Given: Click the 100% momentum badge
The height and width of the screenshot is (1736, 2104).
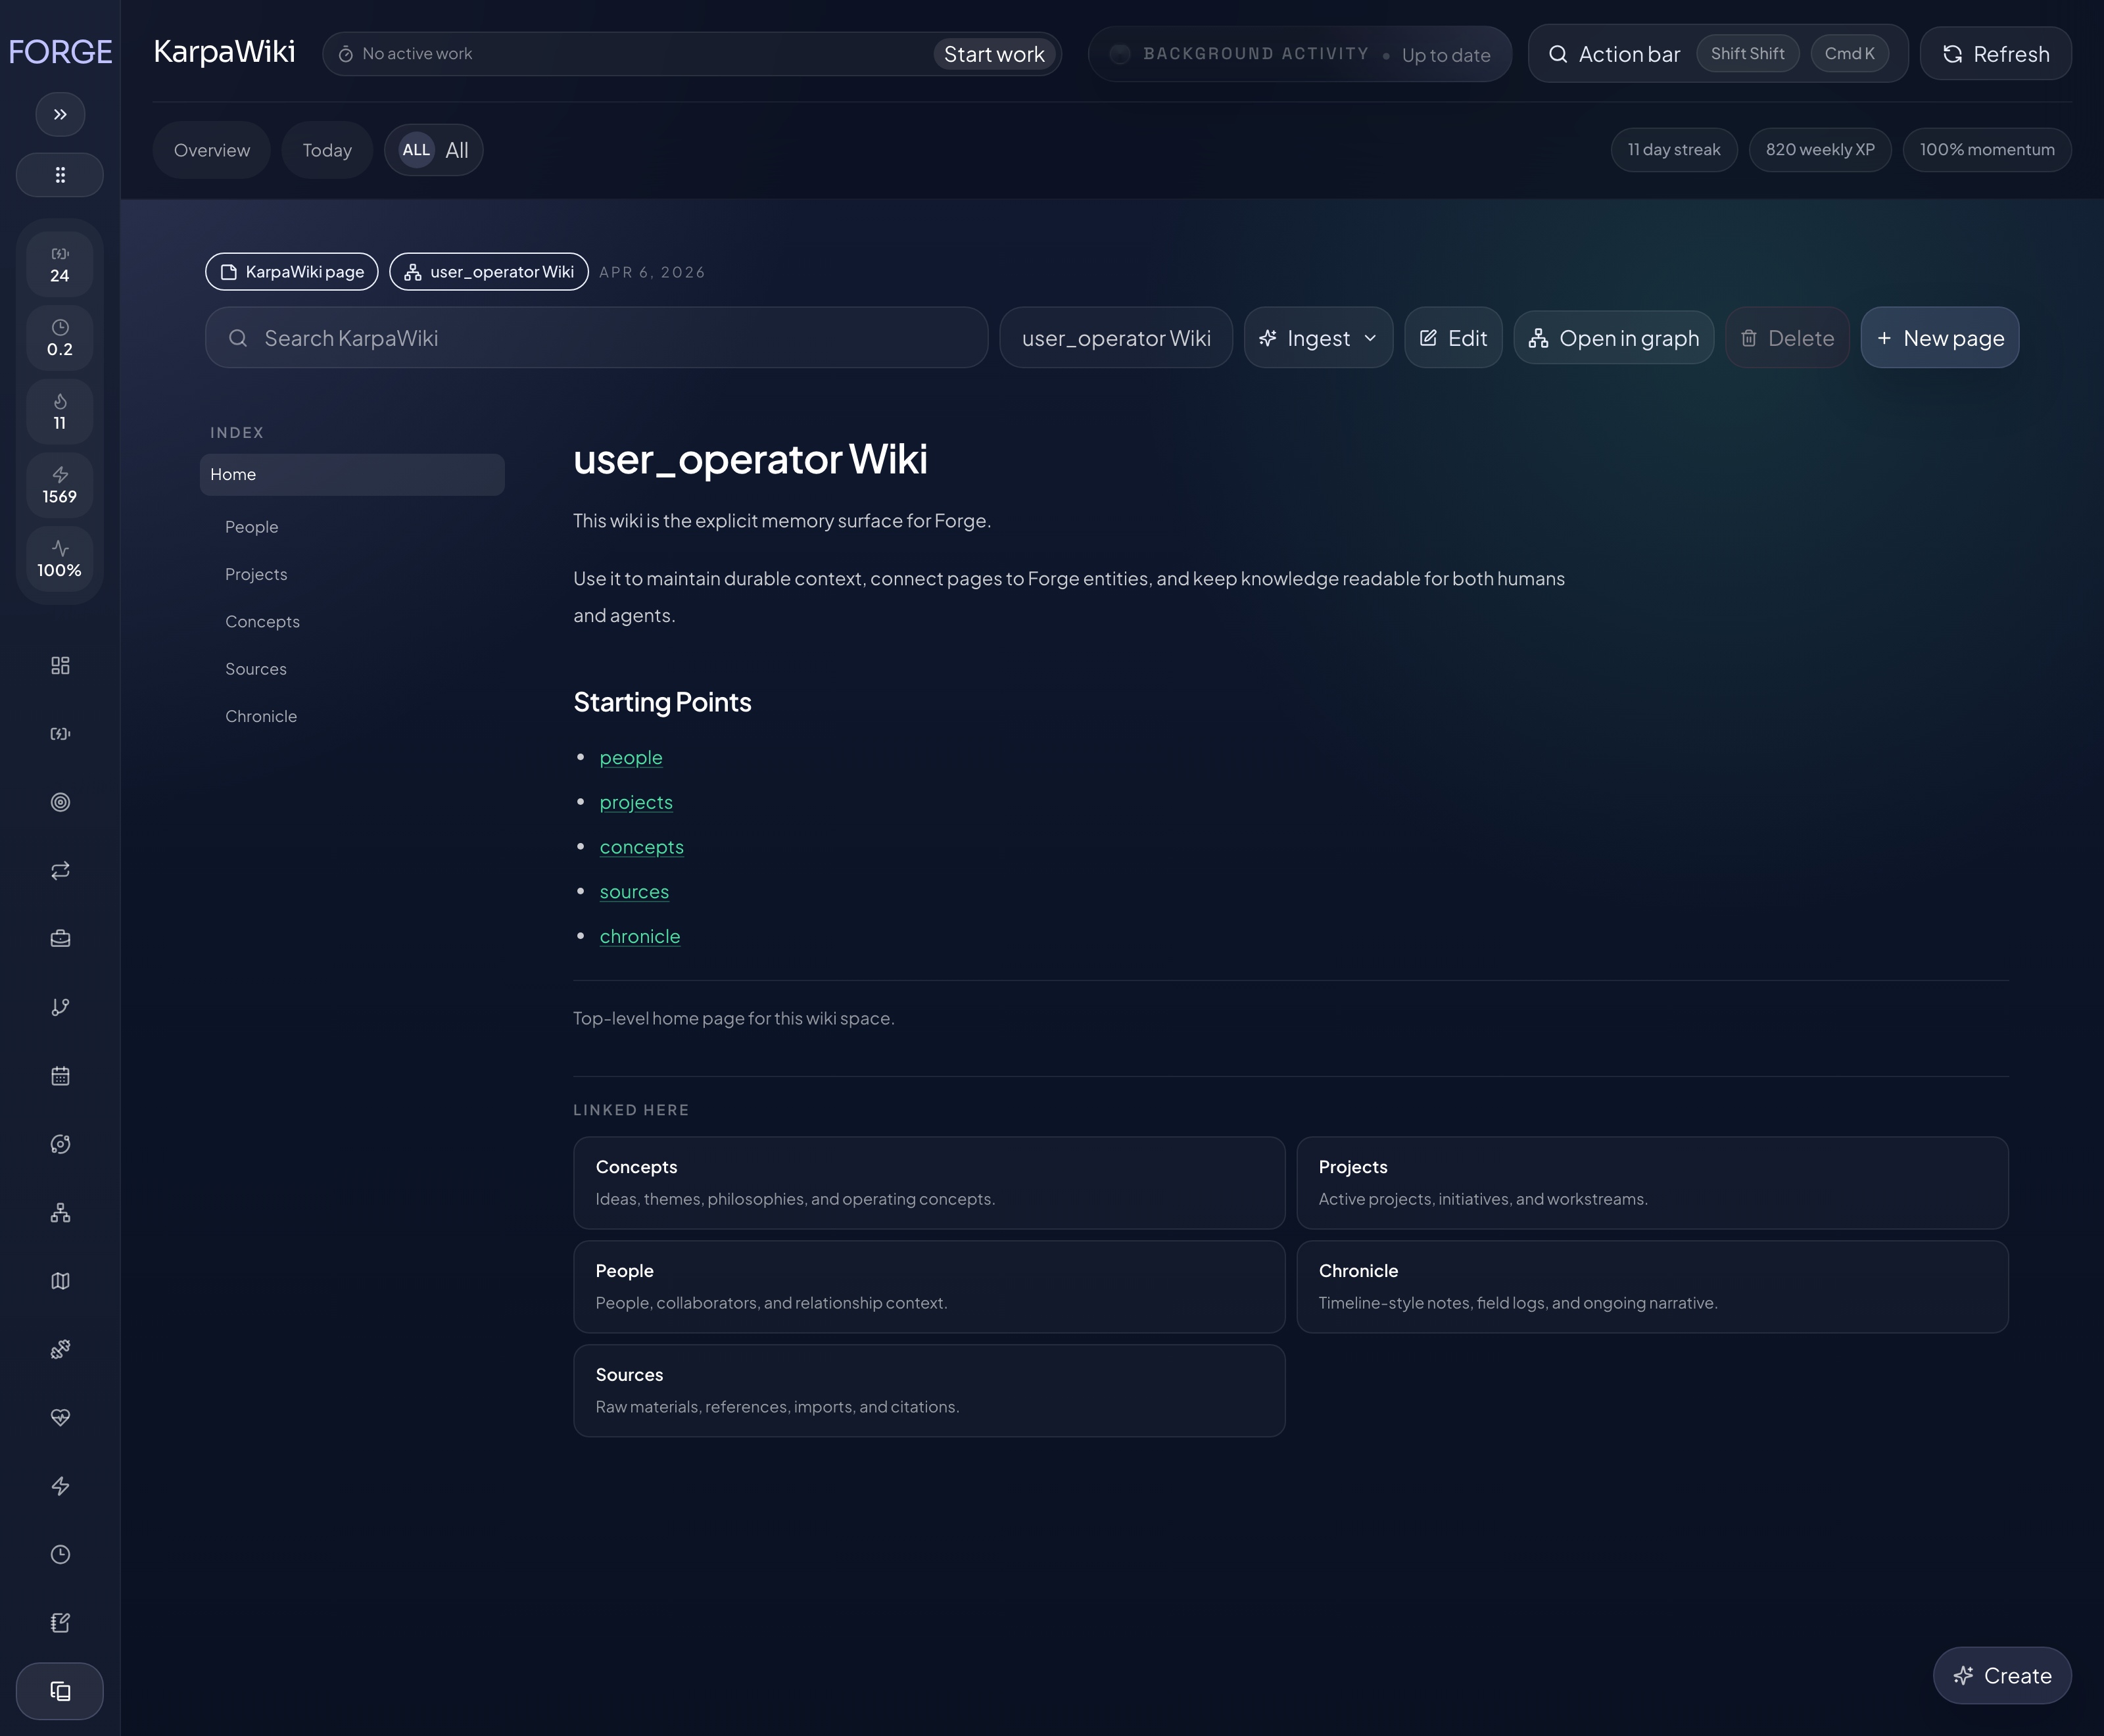Looking at the screenshot, I should (1987, 149).
